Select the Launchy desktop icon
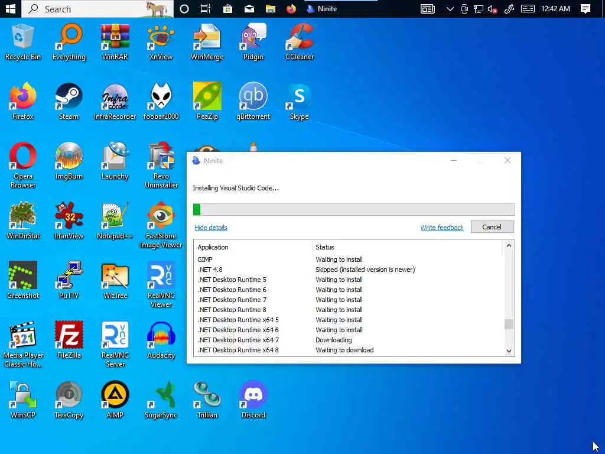Viewport: 605px width, 454px height. (115, 161)
